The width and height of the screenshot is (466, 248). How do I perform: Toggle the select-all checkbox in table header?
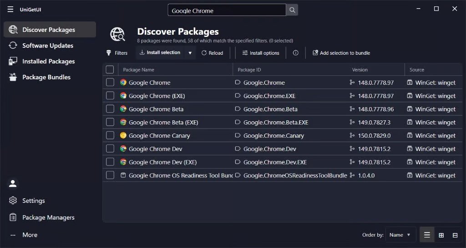coord(110,69)
